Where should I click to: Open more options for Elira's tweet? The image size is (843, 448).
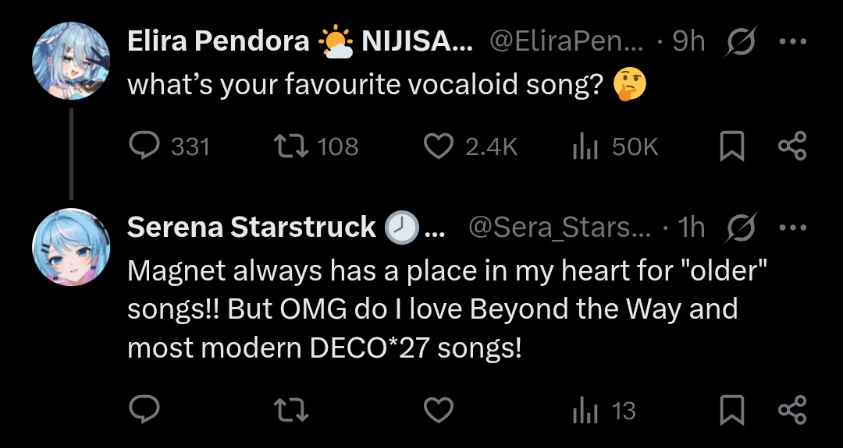(792, 41)
